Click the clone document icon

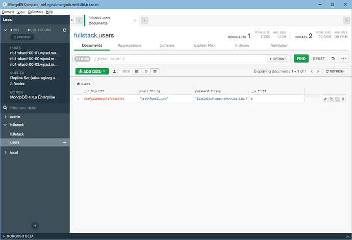(337, 98)
